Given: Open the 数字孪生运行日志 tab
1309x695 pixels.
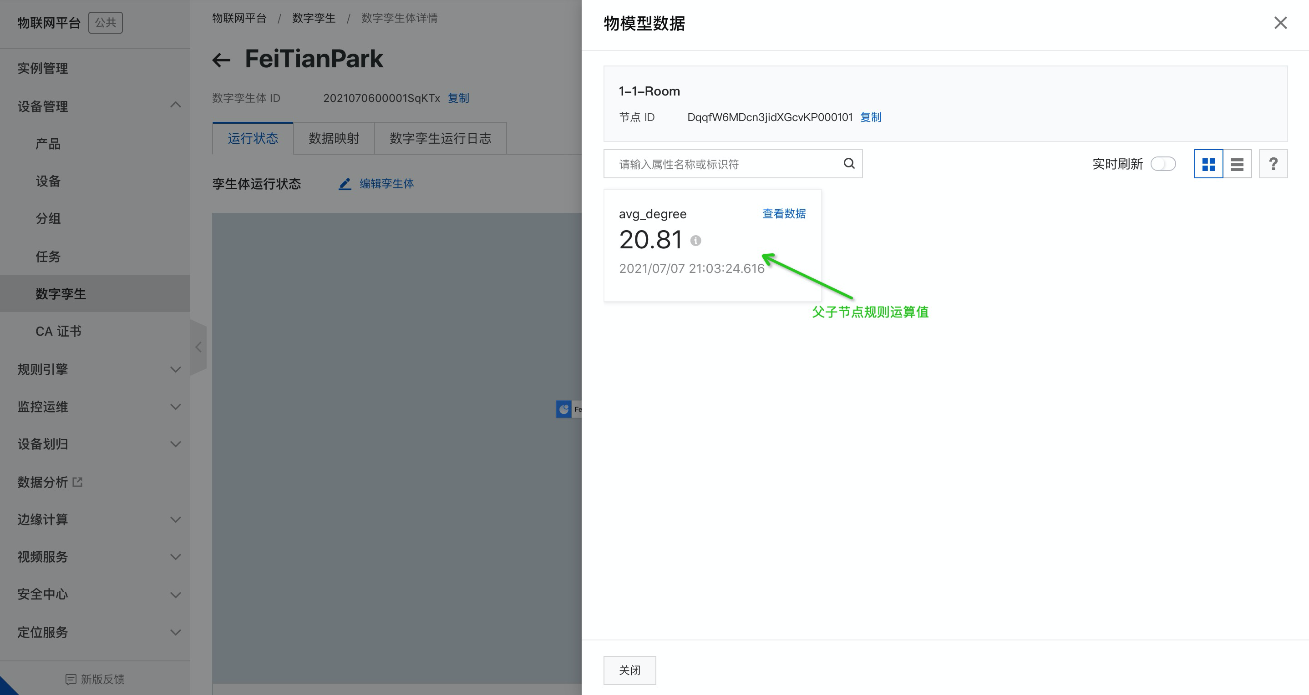Looking at the screenshot, I should coord(440,138).
